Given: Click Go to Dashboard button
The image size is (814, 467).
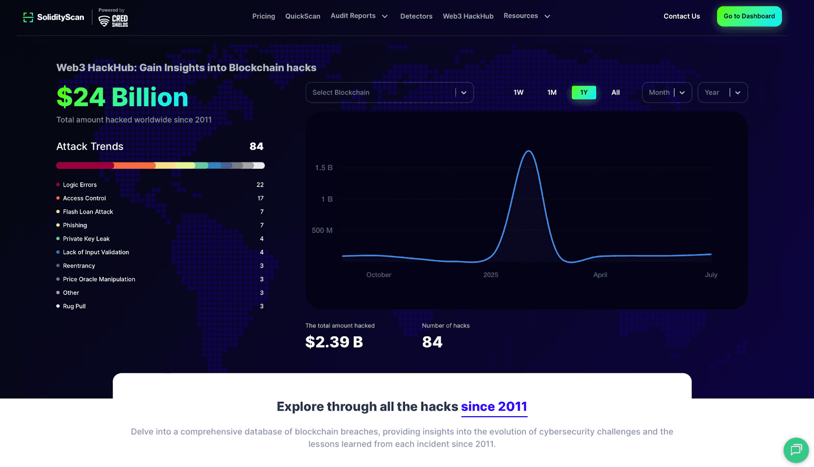Looking at the screenshot, I should [x=749, y=16].
